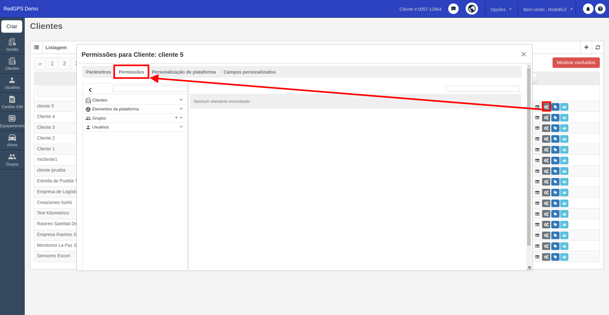
Task: Click the add plus next to Grupos
Action: [176, 118]
